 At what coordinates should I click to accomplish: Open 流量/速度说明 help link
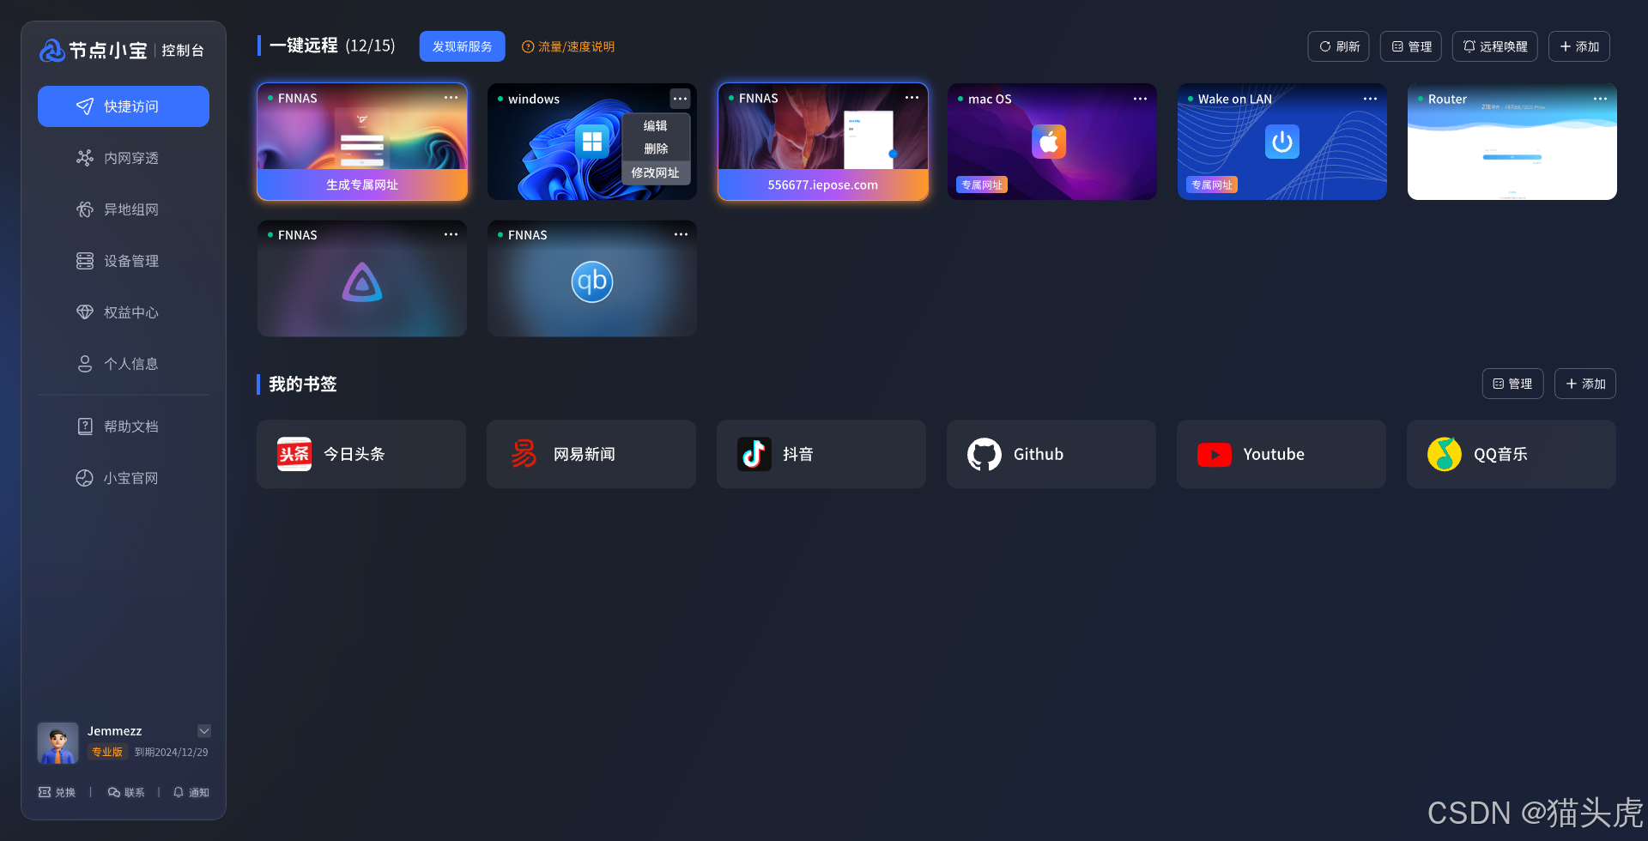568,46
